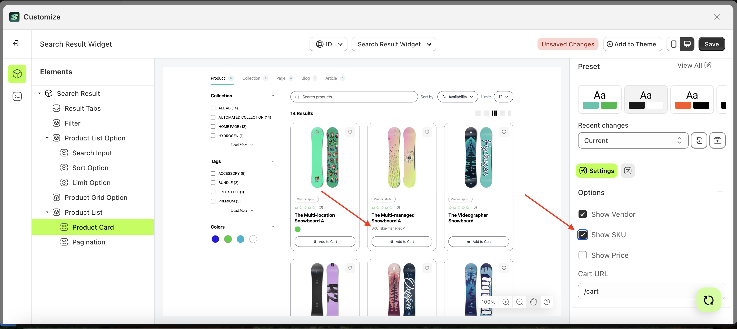
Task: Select the hand pan tool
Action: click(x=533, y=302)
